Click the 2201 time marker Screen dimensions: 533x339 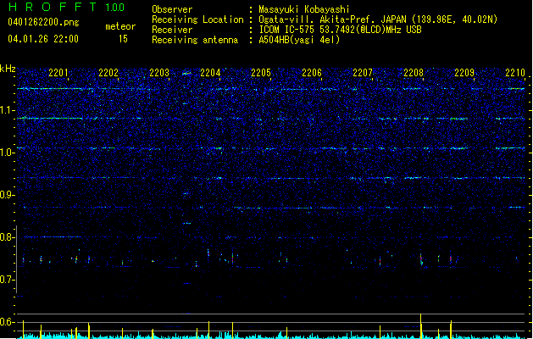click(x=58, y=72)
